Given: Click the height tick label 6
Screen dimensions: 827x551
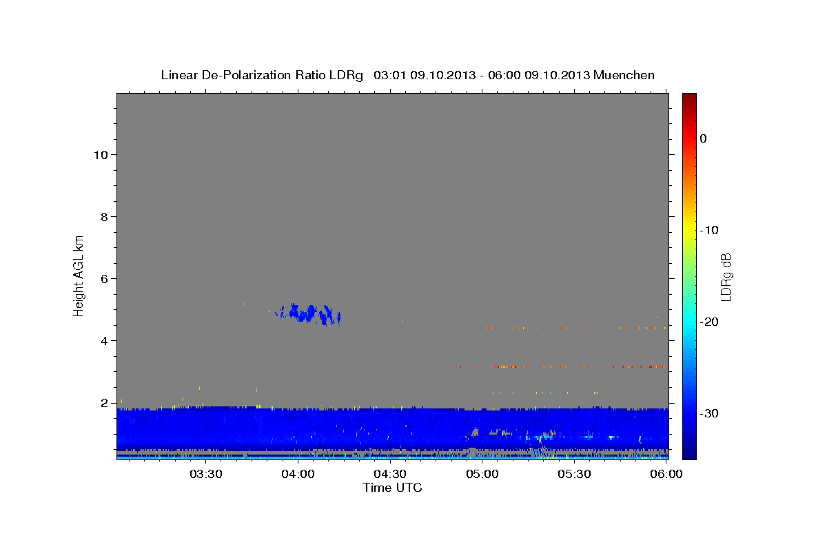Looking at the screenshot, I should tap(104, 279).
